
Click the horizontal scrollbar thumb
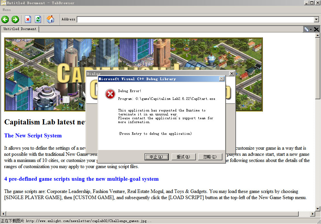[152, 214]
